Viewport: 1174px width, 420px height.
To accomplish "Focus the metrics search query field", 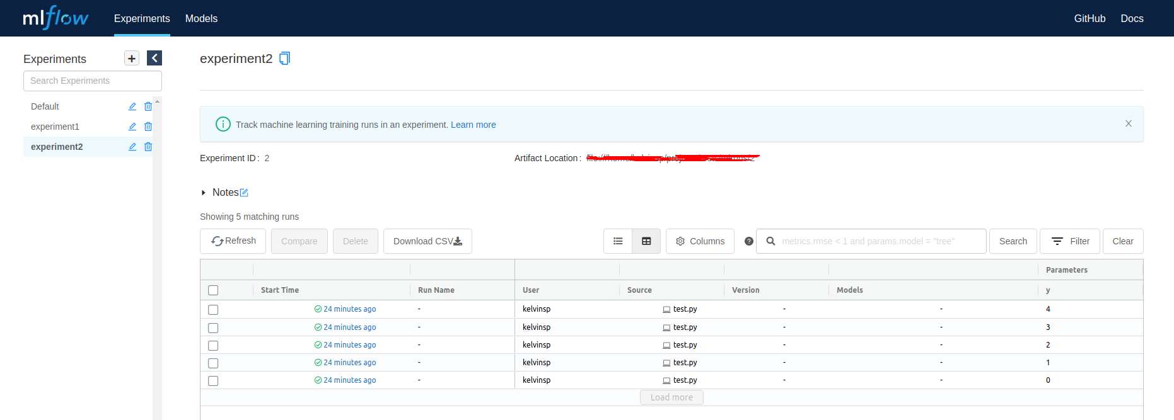I will coord(871,241).
